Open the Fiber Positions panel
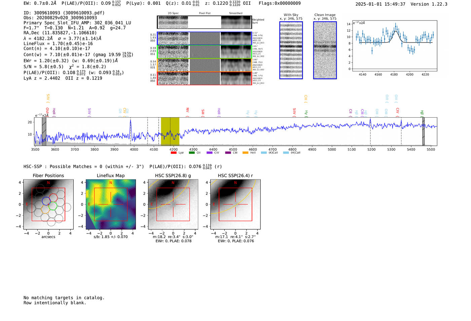The image size is (471, 321). point(48,204)
